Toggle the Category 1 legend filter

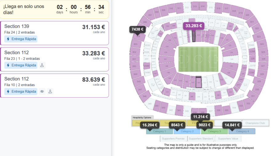(159, 131)
